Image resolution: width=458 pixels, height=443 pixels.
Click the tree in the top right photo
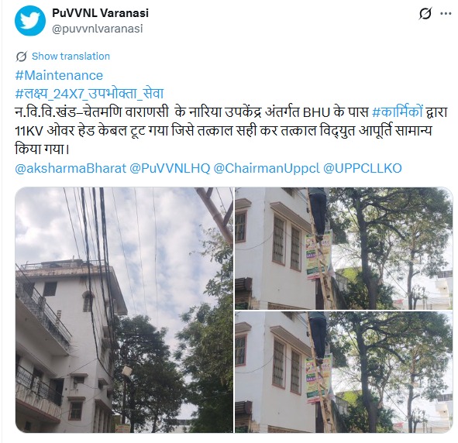[391, 248]
